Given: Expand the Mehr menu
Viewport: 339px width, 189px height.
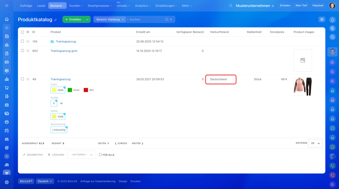Looking at the screenshot, I should click(x=187, y=6).
